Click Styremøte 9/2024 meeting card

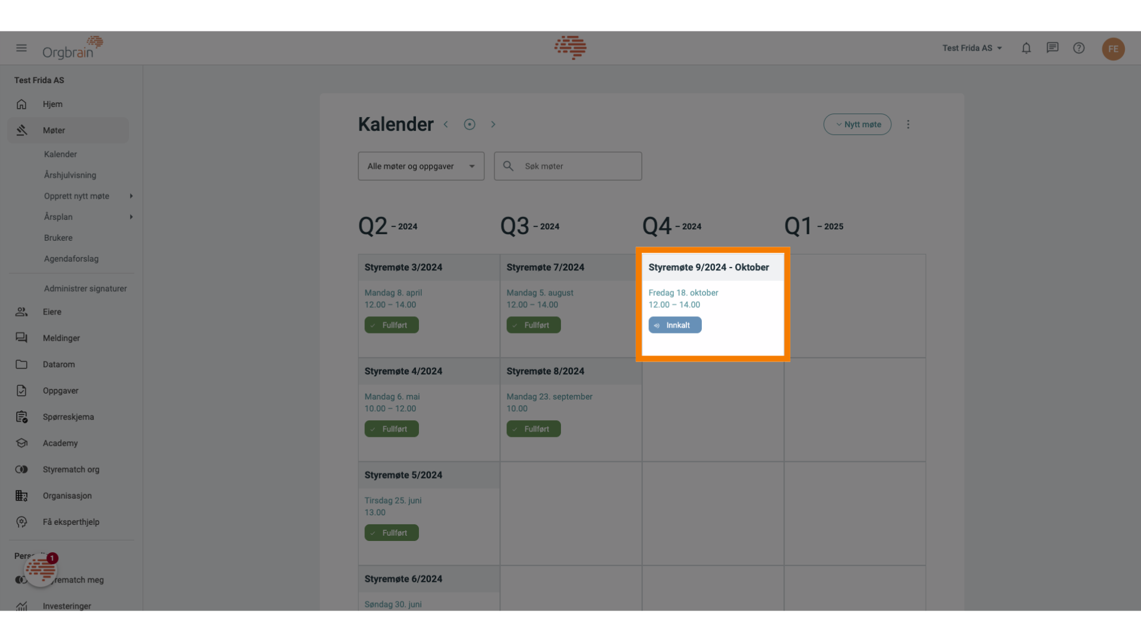(713, 302)
